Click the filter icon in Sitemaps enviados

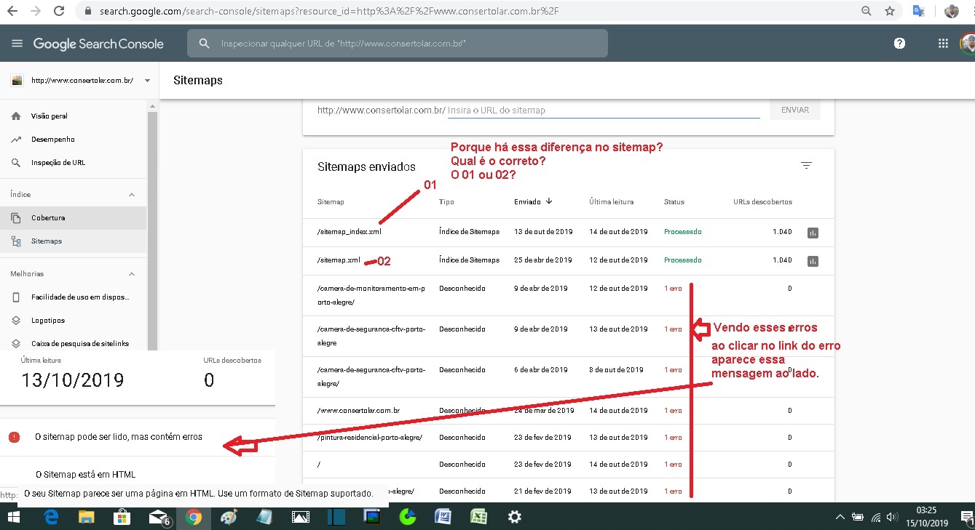(806, 166)
